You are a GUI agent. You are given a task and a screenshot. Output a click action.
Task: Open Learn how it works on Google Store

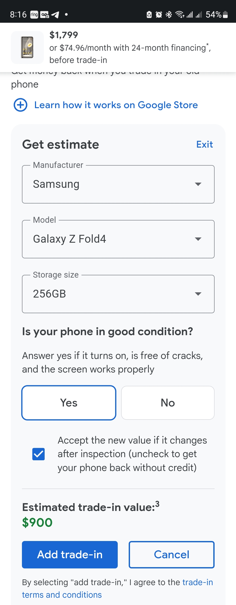[116, 105]
